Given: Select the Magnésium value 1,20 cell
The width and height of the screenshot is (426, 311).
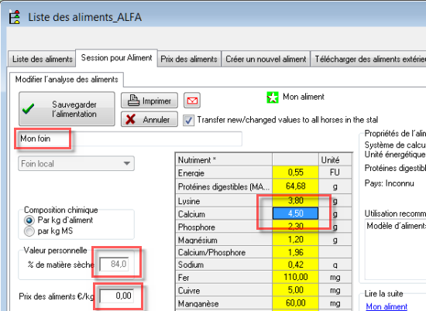Looking at the screenshot, I should pos(295,239).
